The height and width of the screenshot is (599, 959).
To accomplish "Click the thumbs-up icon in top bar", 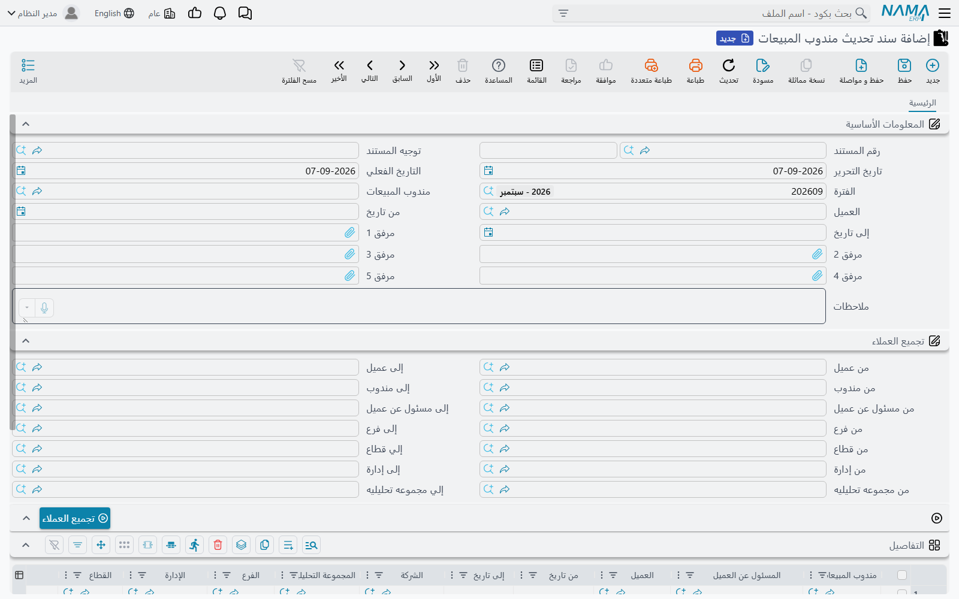I will coord(195,13).
